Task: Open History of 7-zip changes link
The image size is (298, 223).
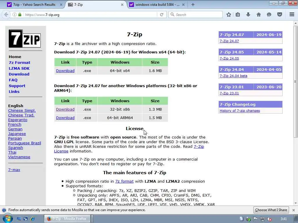Action: tap(240, 111)
